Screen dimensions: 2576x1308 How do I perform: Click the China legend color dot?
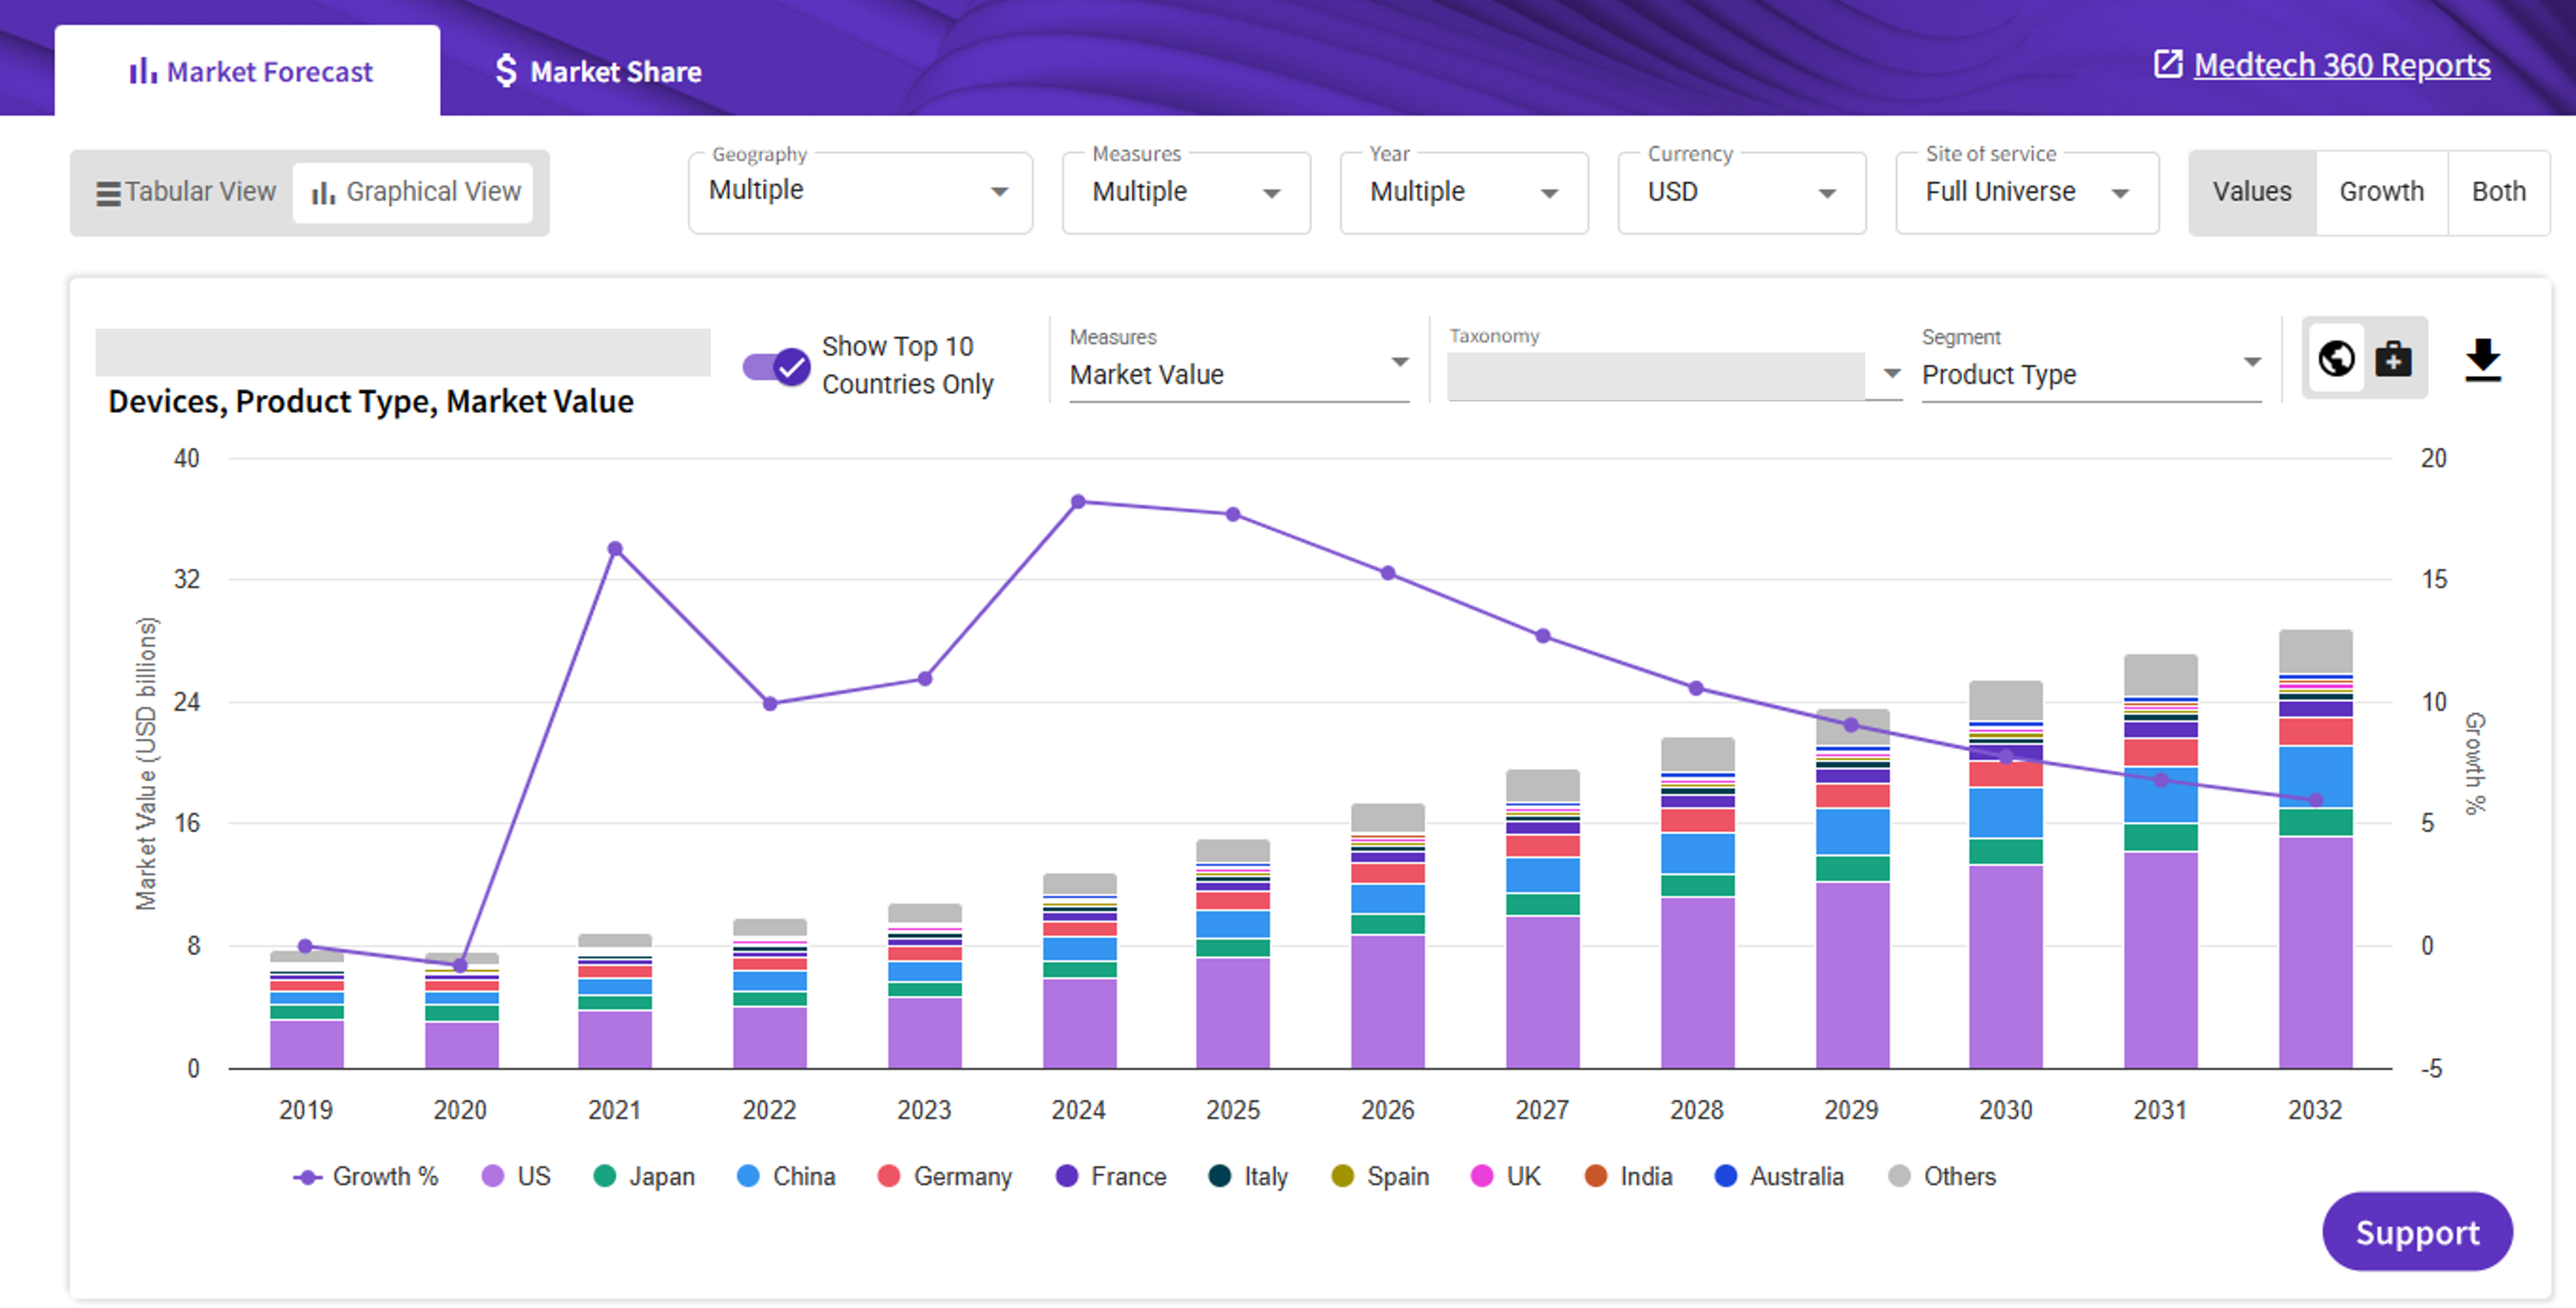(x=748, y=1176)
